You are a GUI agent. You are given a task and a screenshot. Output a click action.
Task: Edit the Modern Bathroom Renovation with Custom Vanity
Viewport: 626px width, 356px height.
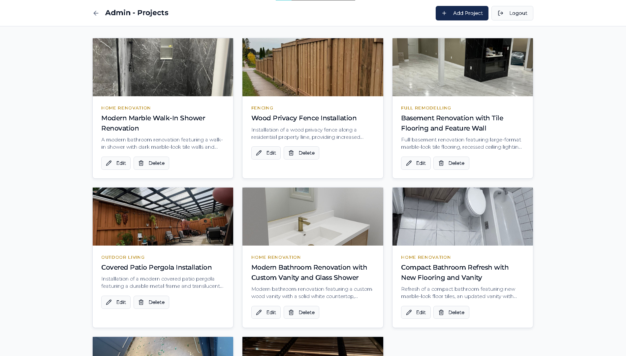tap(266, 312)
